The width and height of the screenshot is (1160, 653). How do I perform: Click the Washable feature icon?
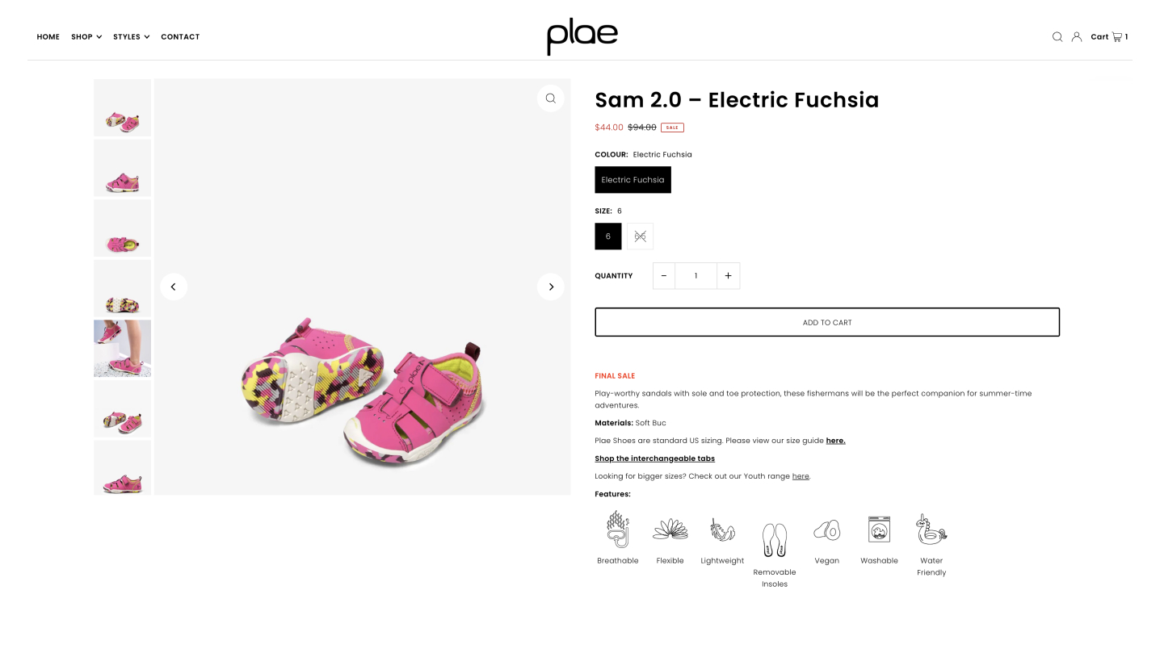point(879,530)
